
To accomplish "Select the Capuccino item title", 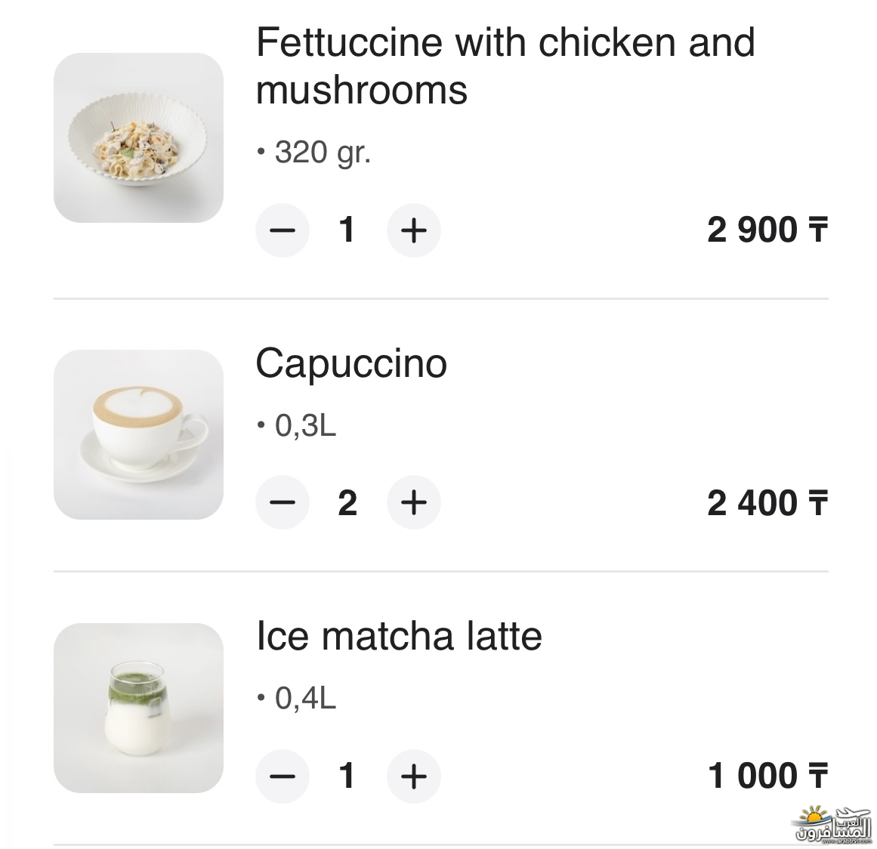I will (351, 363).
